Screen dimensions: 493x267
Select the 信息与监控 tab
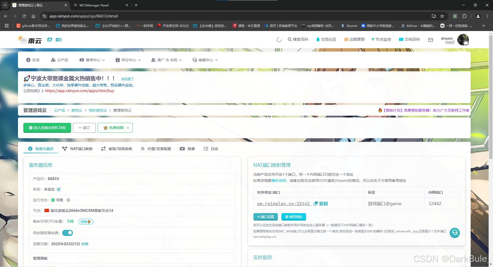click(41, 149)
